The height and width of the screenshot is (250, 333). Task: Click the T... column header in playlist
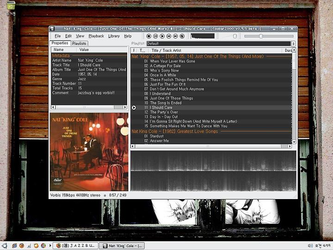tap(143, 50)
